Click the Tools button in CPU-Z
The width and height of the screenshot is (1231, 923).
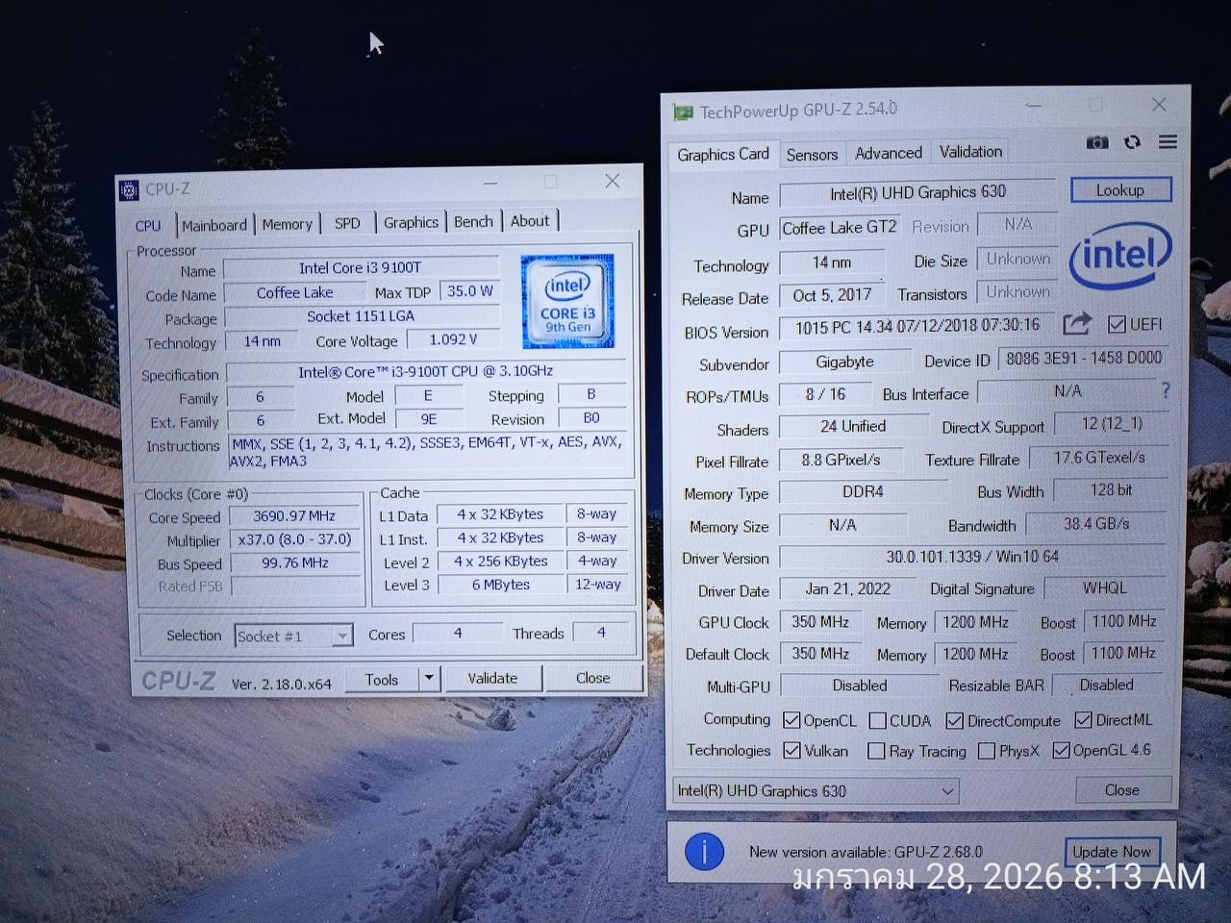382,679
